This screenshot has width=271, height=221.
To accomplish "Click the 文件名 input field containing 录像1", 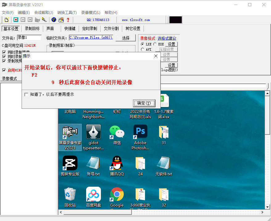I will pyautogui.click(x=29, y=38).
